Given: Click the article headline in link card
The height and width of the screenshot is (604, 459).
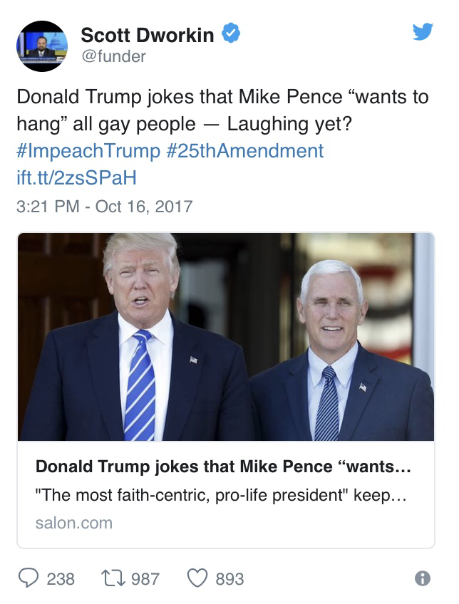Looking at the screenshot, I should pyautogui.click(x=224, y=467).
